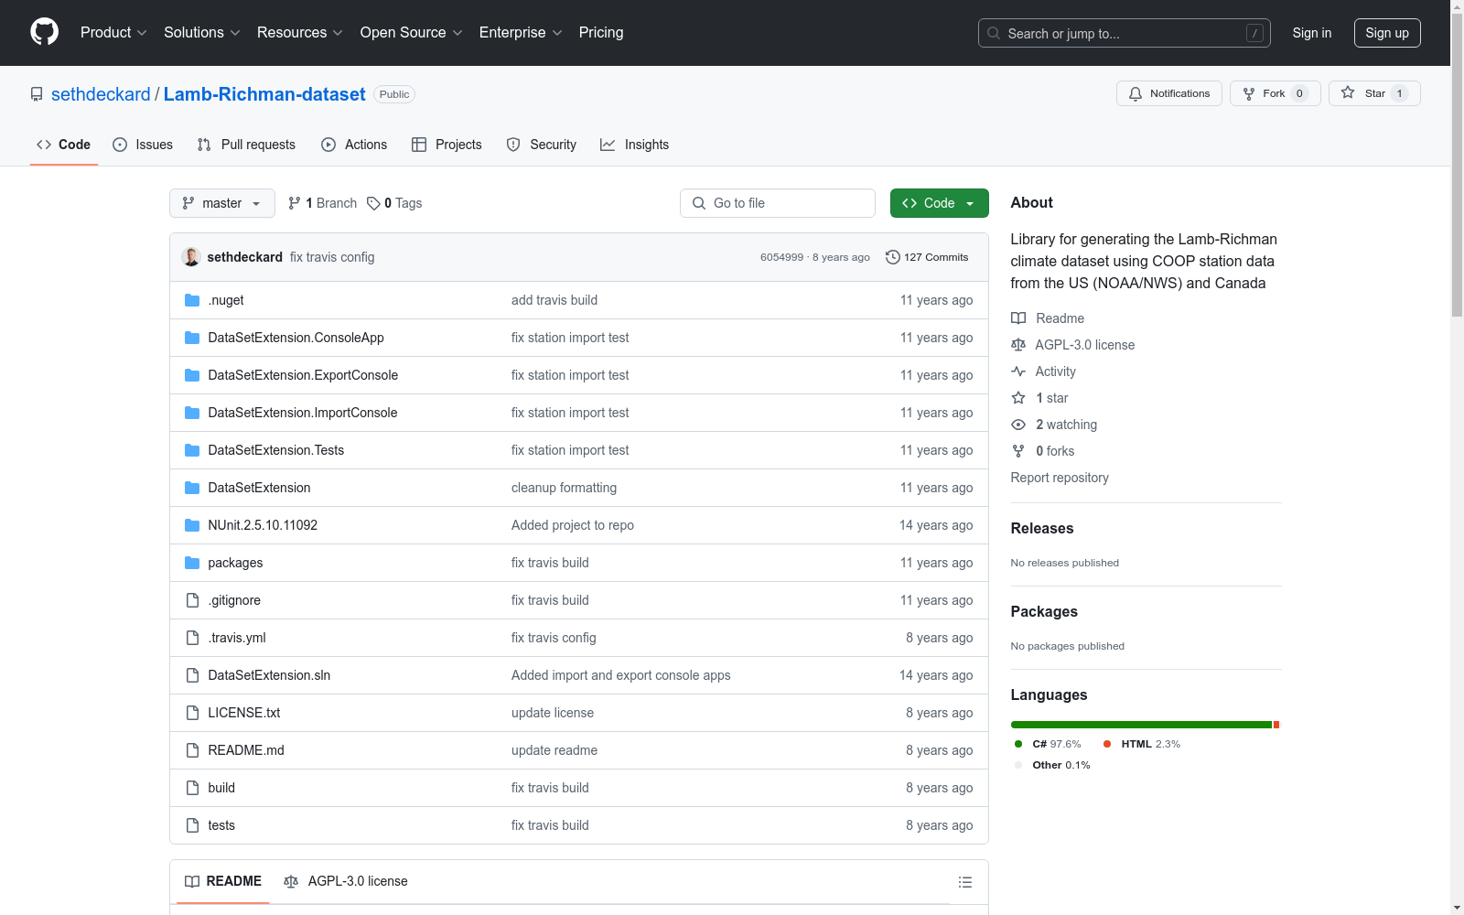Expand the Solutions menu
The image size is (1464, 915).
click(202, 32)
